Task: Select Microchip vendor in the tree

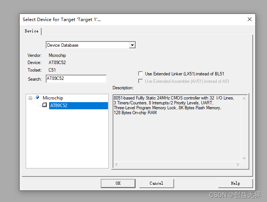Action: coord(53,98)
